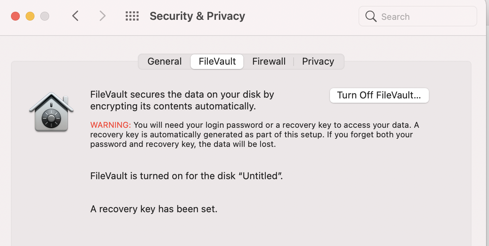Click the gray zoom window button
Viewport: 489px width, 246px height.
click(x=45, y=16)
